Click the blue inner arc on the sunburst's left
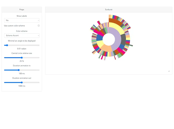This screenshot has width=174, height=129. point(99,38)
